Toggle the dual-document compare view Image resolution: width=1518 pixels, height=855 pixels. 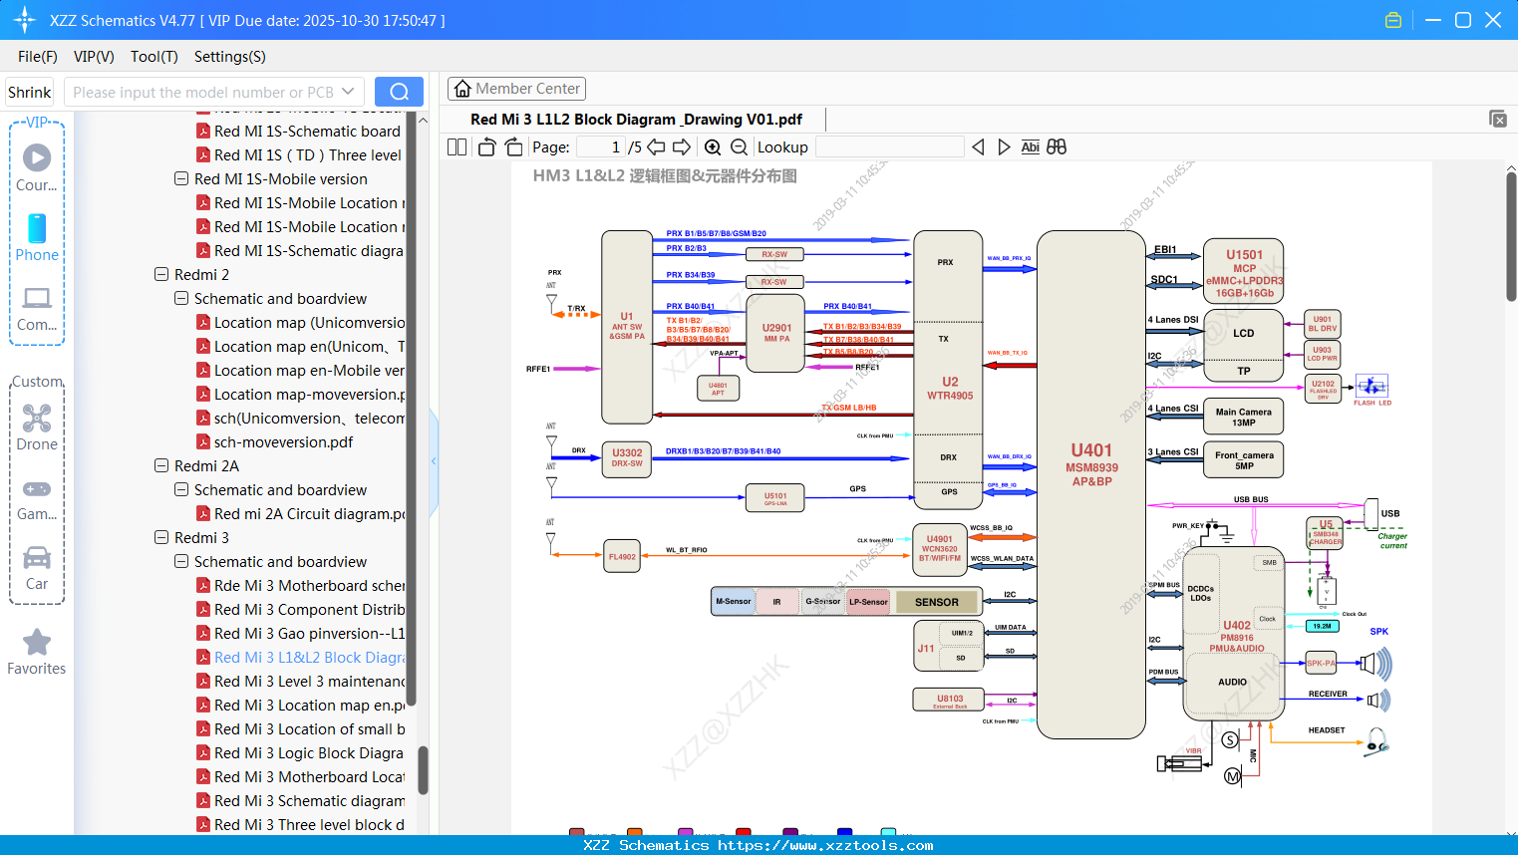click(1057, 146)
